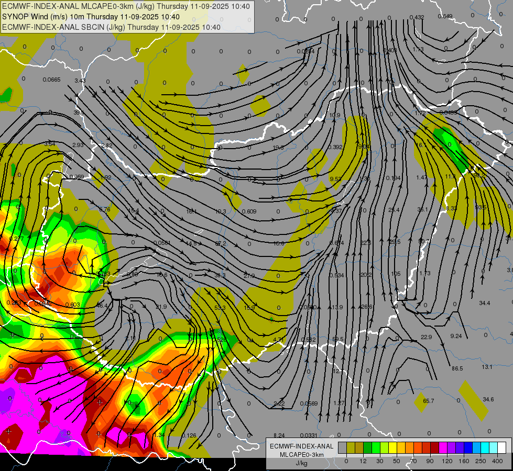Click the legend tick label '120'
The height and width of the screenshot is (471, 513).
(447, 461)
